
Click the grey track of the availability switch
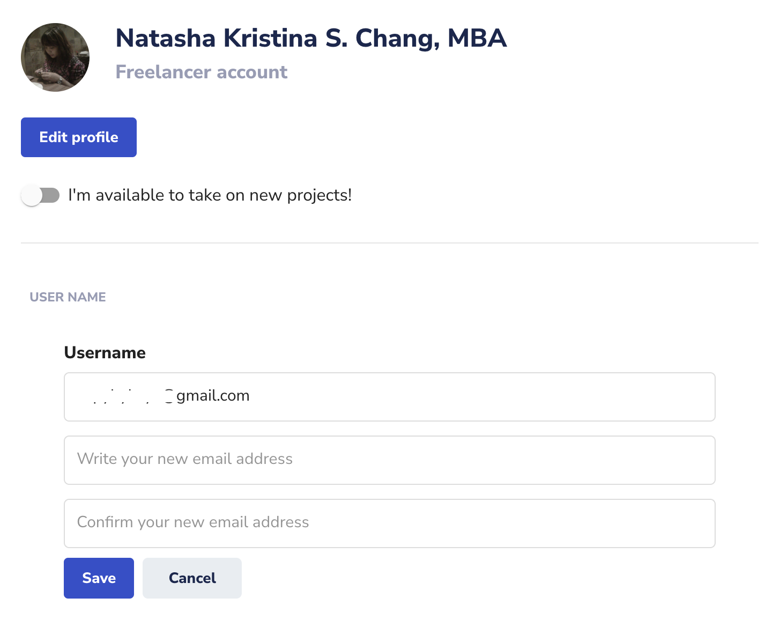[51, 195]
